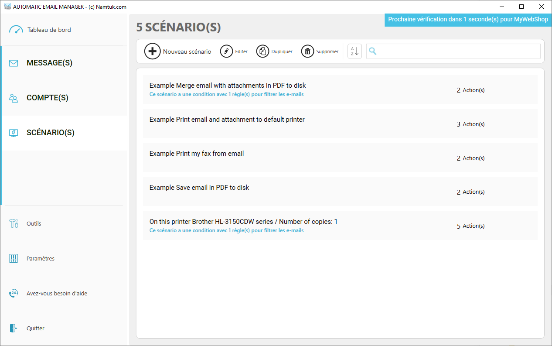Click the people icon beside COMPTE(S)
552x346 pixels.
[x=13, y=97]
